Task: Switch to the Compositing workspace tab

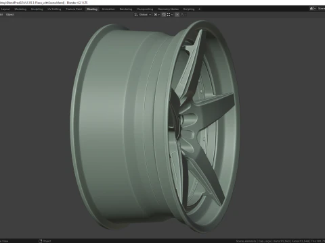Action: point(145,9)
